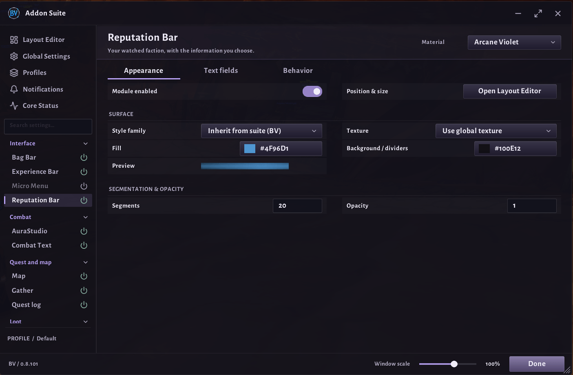Switch off the Module enabled toggle
Screen dimensions: 573x375
point(312,91)
